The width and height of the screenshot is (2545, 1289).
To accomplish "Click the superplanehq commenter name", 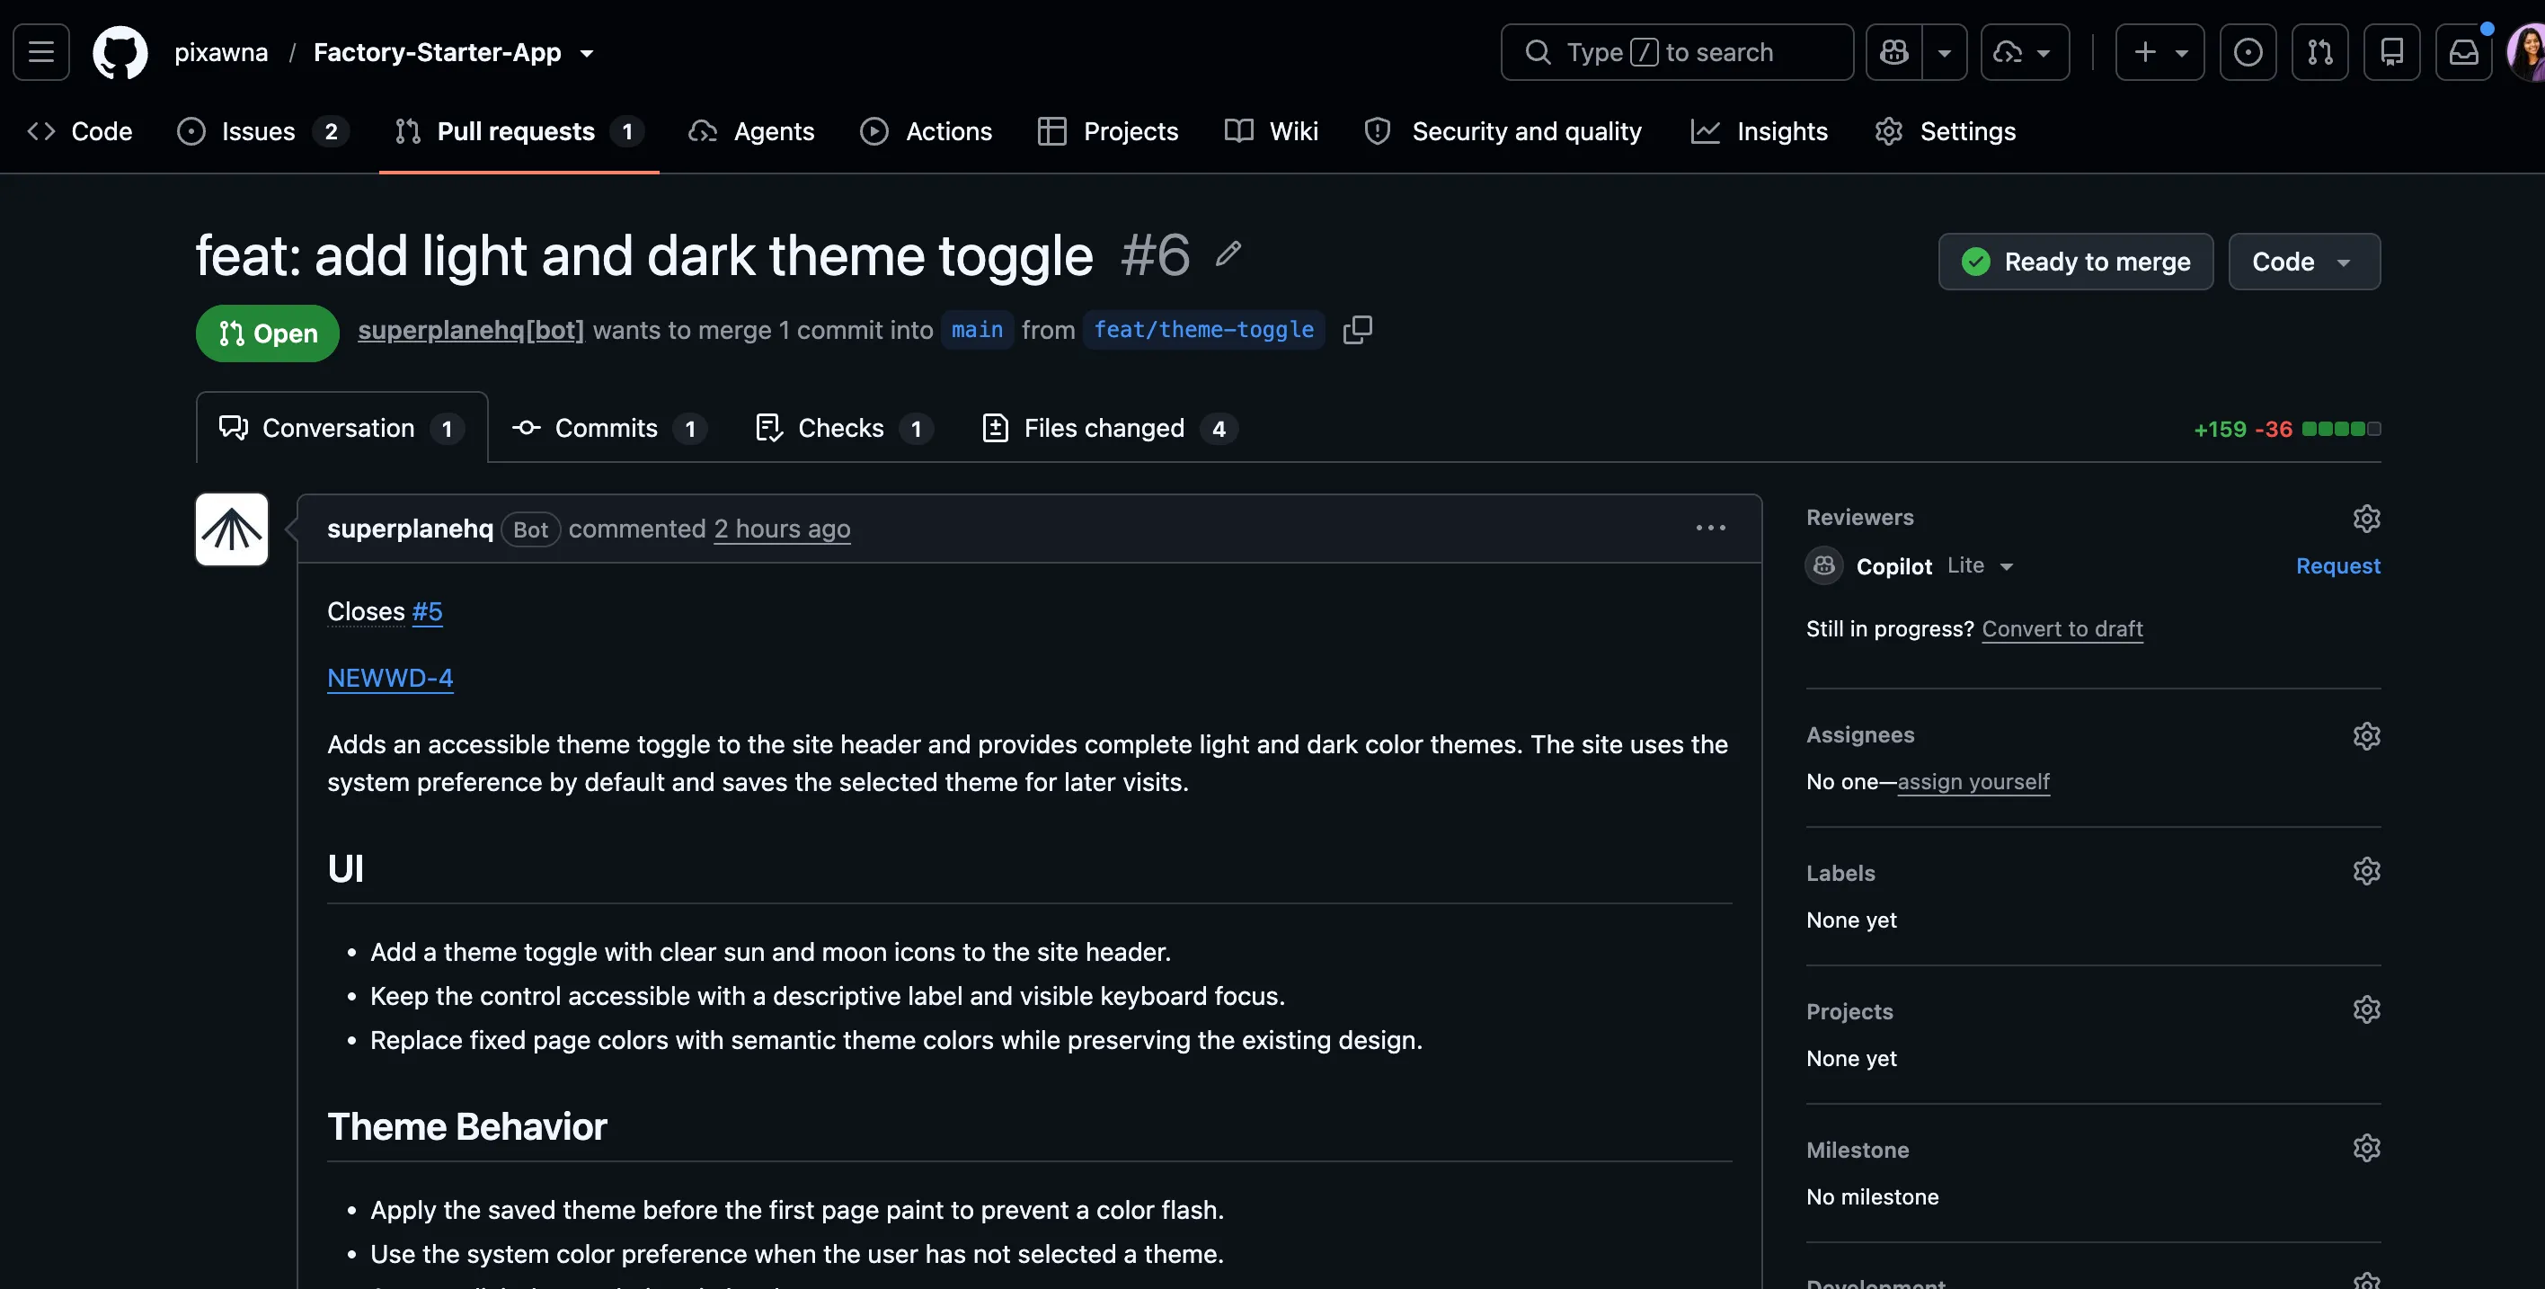I will (410, 529).
